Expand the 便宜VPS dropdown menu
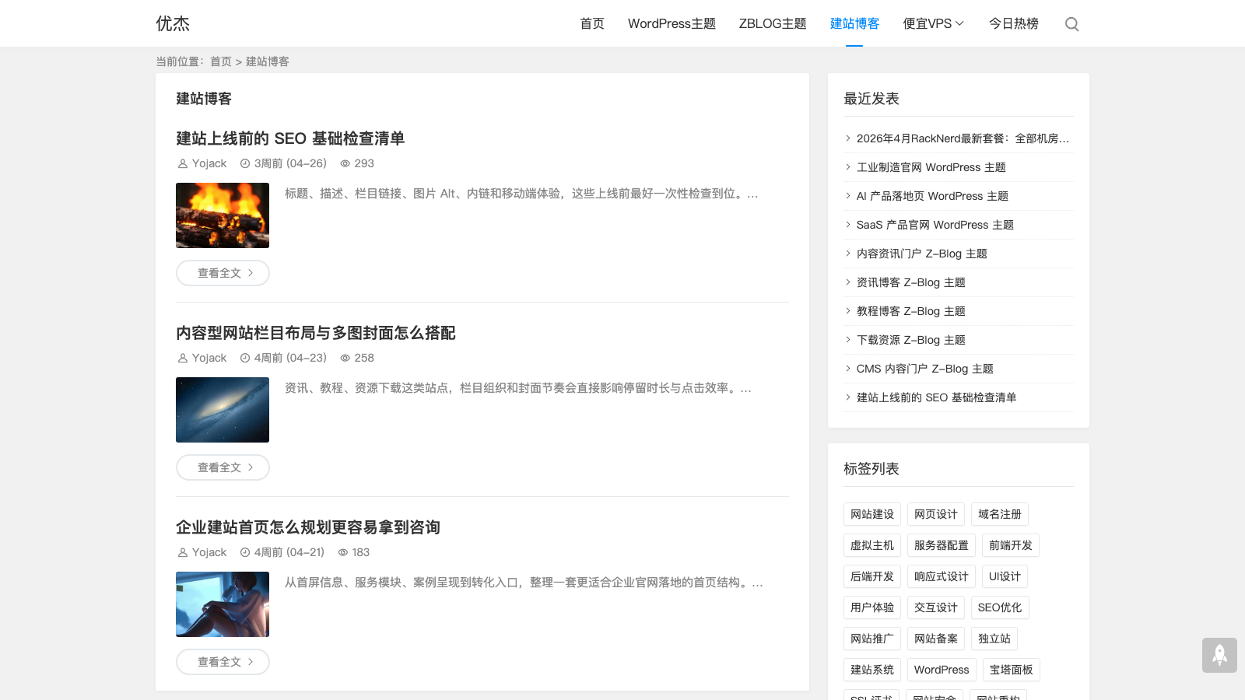 tap(933, 23)
